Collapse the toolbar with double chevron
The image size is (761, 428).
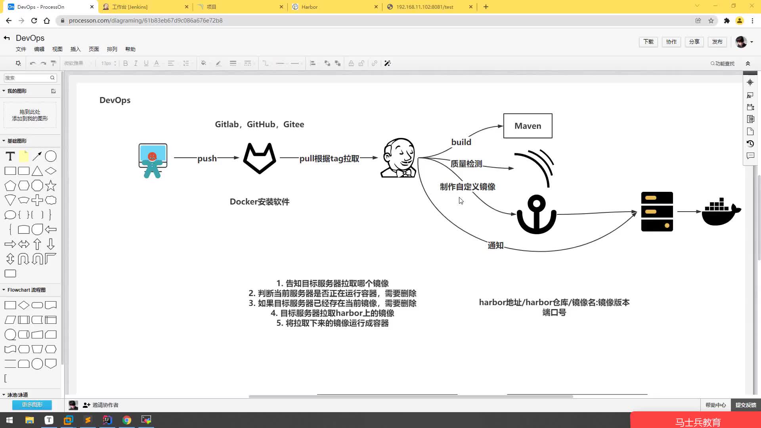(x=748, y=63)
